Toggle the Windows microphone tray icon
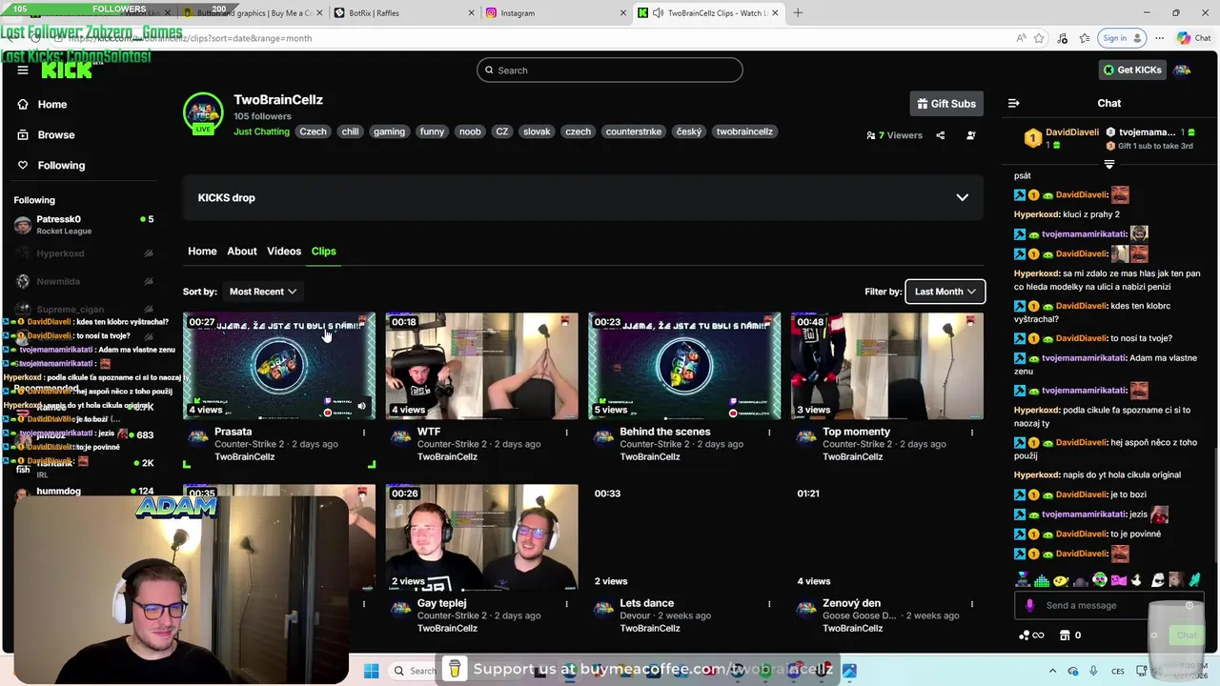Screen dimensions: 1220x686 coord(1093,671)
